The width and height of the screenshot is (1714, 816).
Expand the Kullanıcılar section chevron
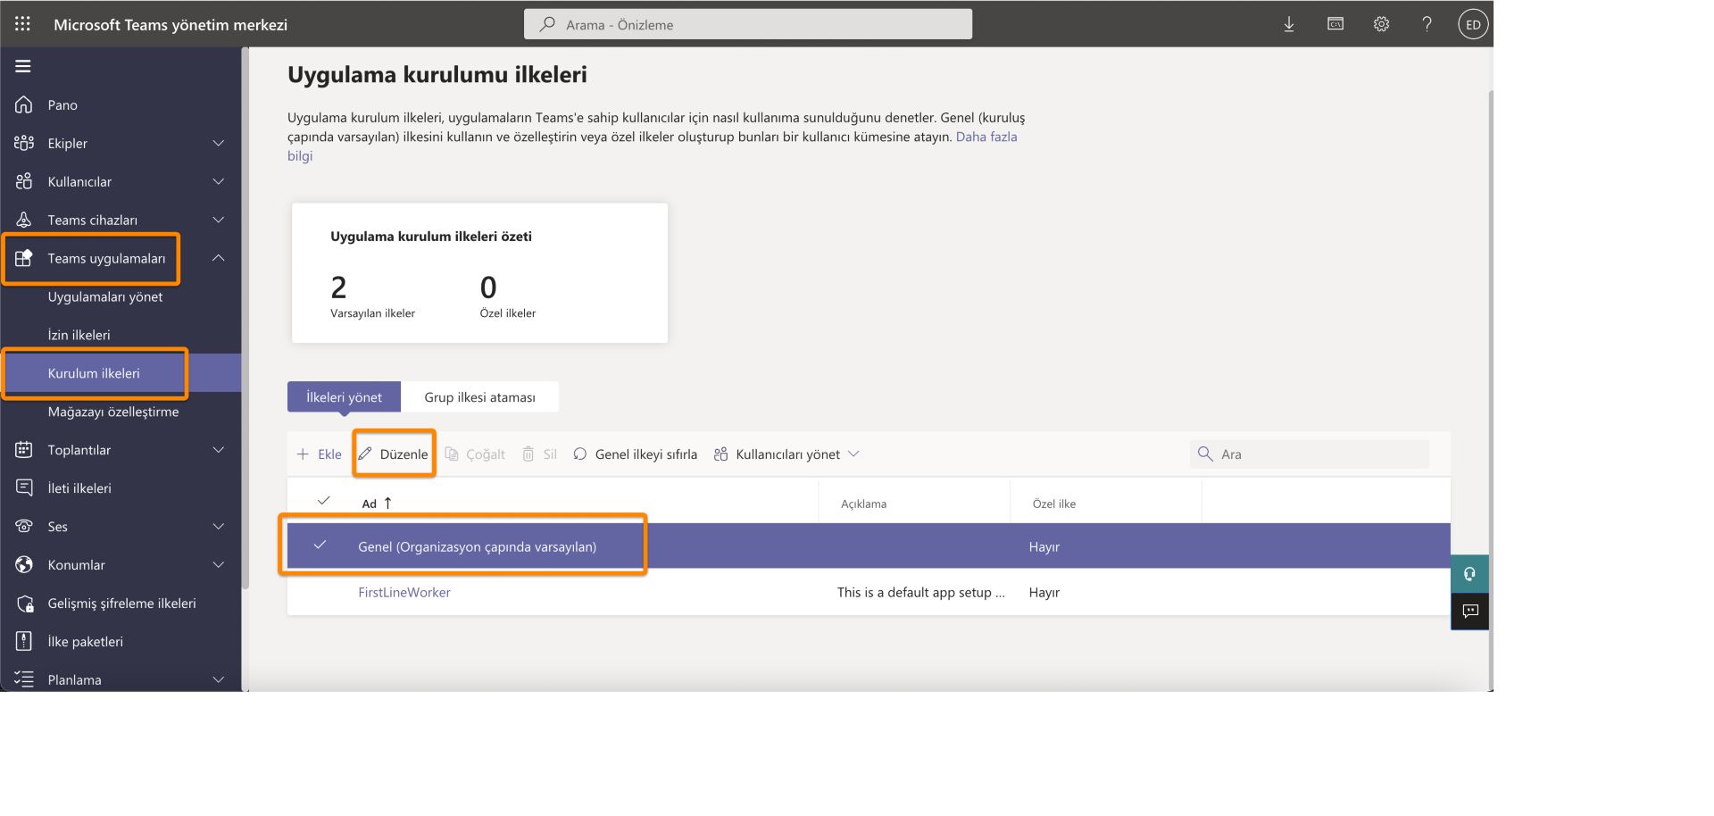(x=219, y=181)
